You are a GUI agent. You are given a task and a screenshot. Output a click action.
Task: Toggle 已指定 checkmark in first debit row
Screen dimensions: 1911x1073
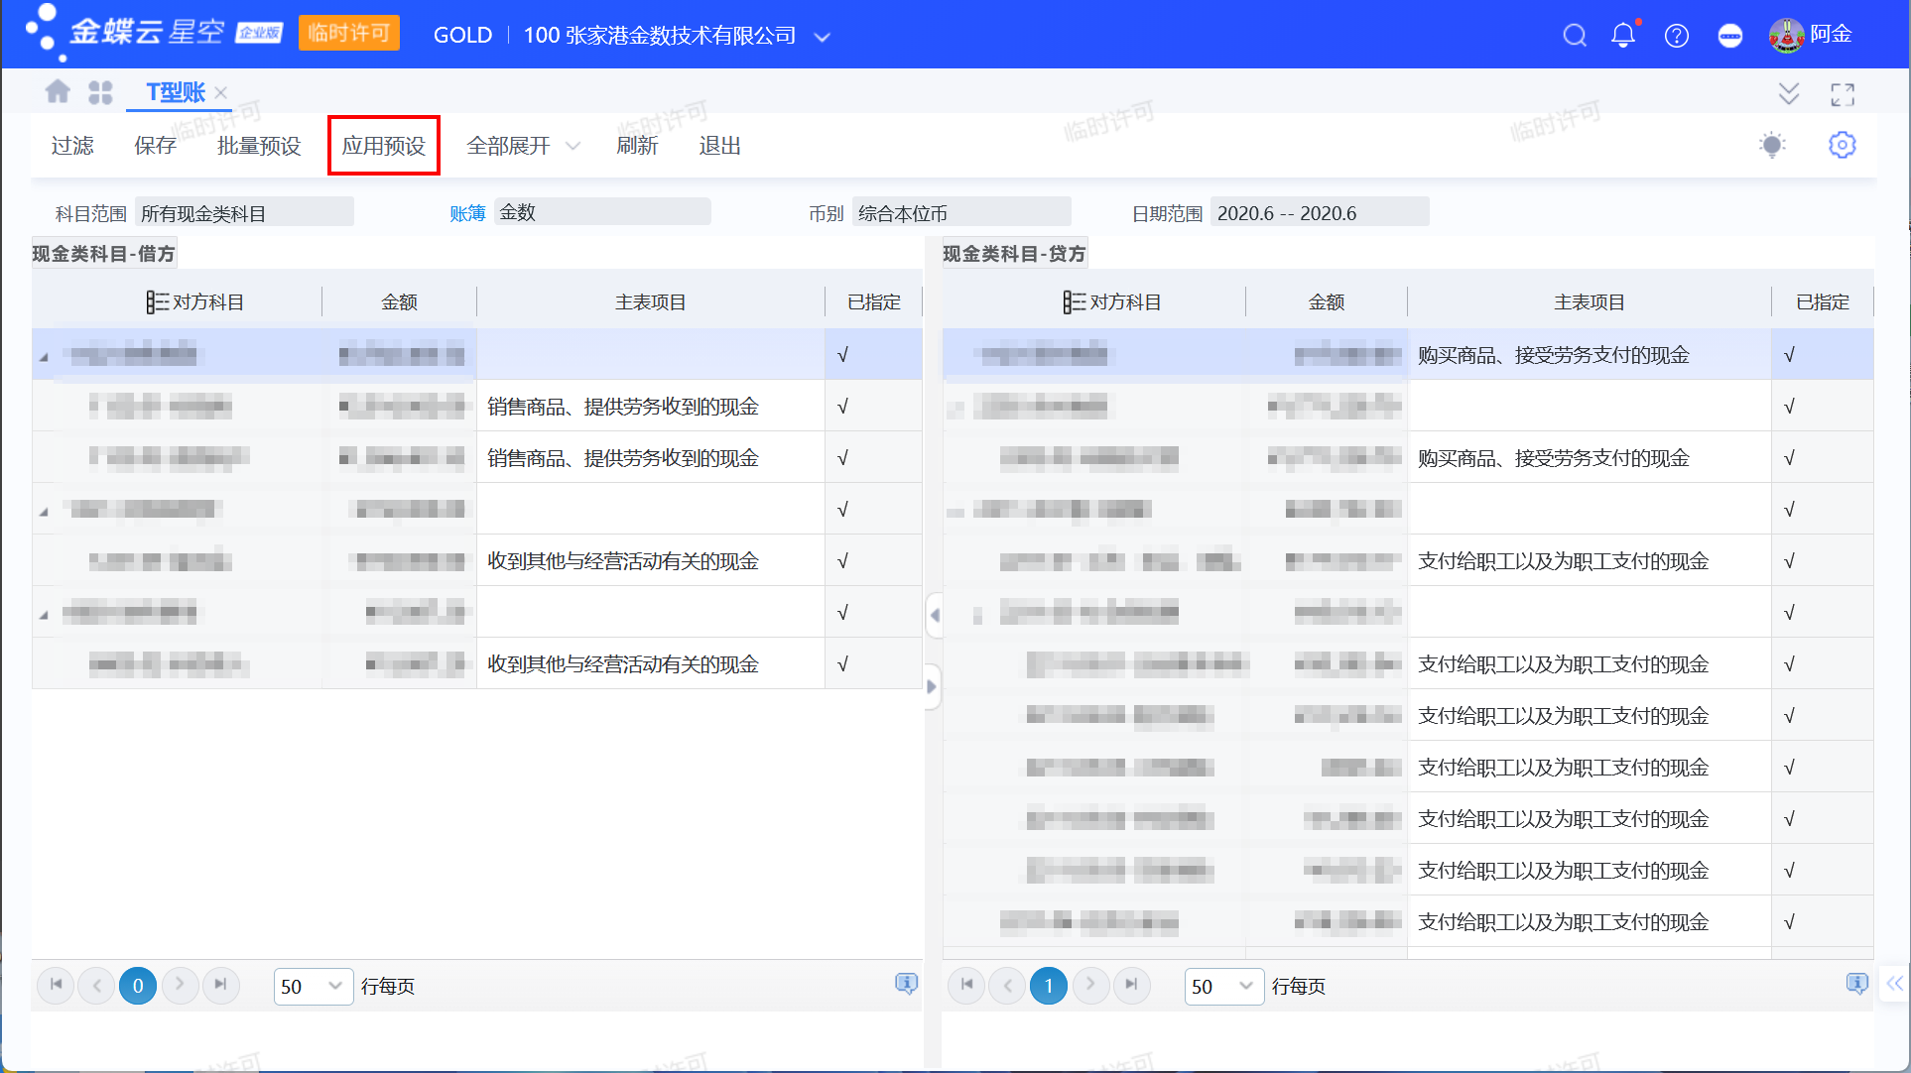842,355
